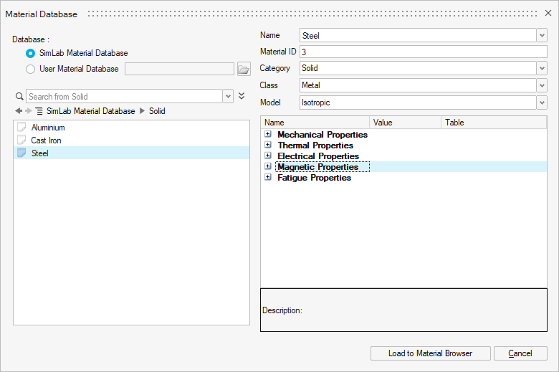
Task: Click the back arrow navigation icon
Action: 18,111
